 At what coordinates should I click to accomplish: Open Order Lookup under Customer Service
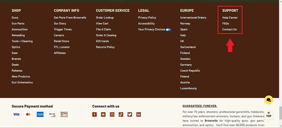click(x=105, y=18)
